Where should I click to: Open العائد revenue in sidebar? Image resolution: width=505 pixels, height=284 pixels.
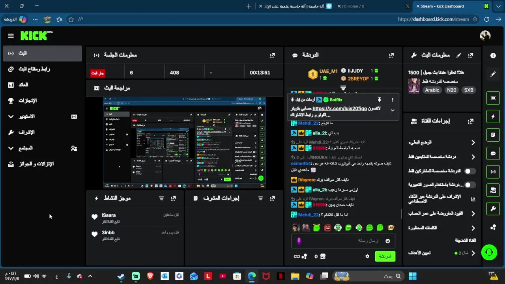tap(43, 85)
